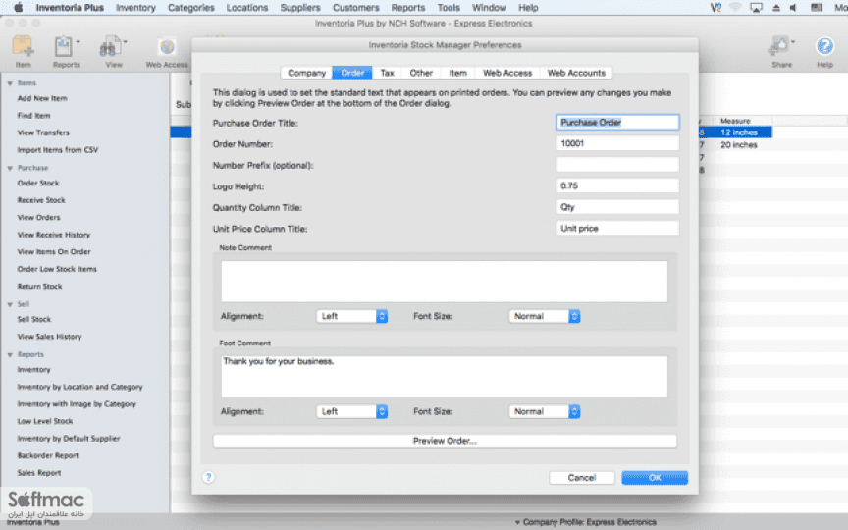Select Low Level Stock report
The width and height of the screenshot is (848, 530).
click(45, 421)
